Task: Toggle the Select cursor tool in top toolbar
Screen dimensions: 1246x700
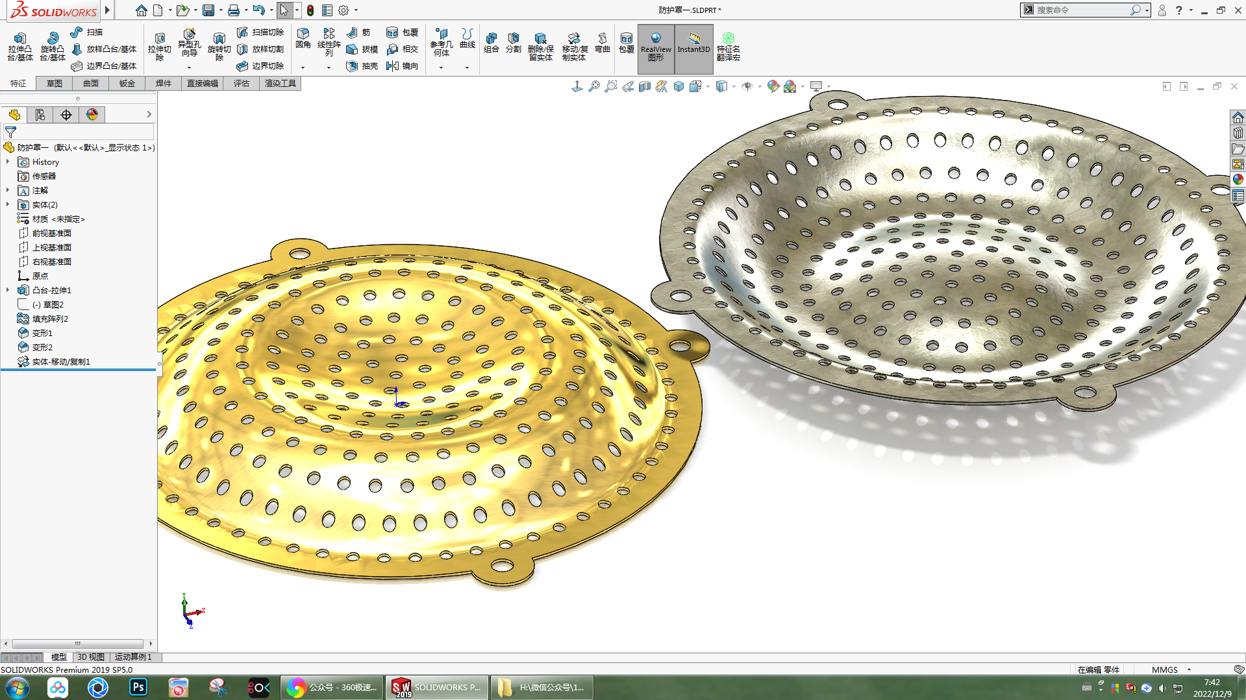Action: (x=284, y=10)
